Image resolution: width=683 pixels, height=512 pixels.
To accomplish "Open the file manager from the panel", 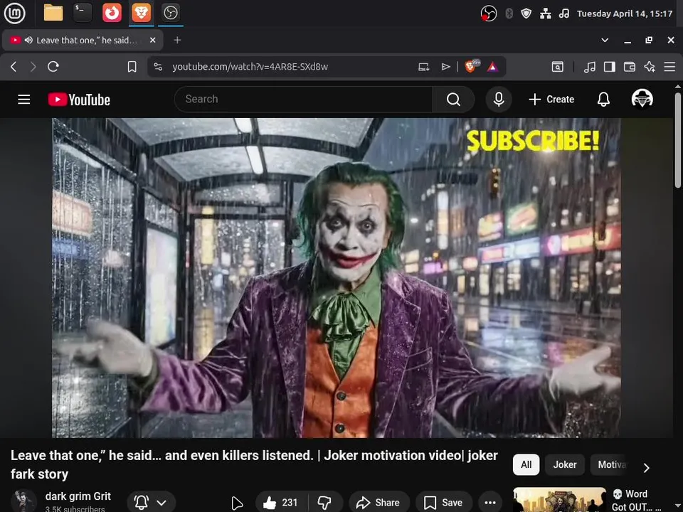I will click(x=53, y=13).
